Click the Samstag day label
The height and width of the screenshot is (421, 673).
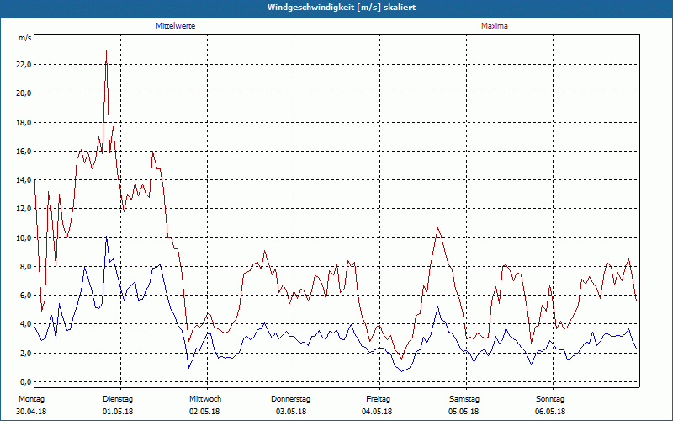coord(464,399)
